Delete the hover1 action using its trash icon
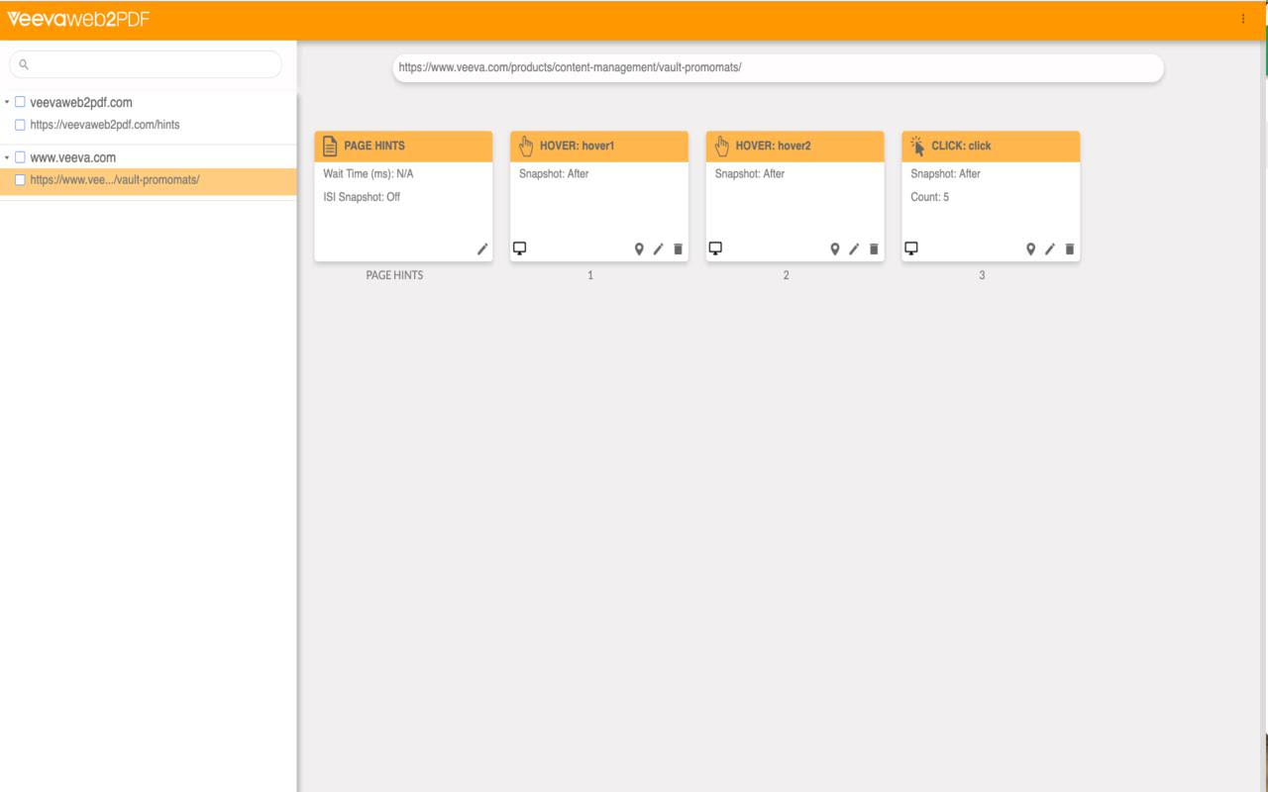This screenshot has height=792, width=1268. 677,249
